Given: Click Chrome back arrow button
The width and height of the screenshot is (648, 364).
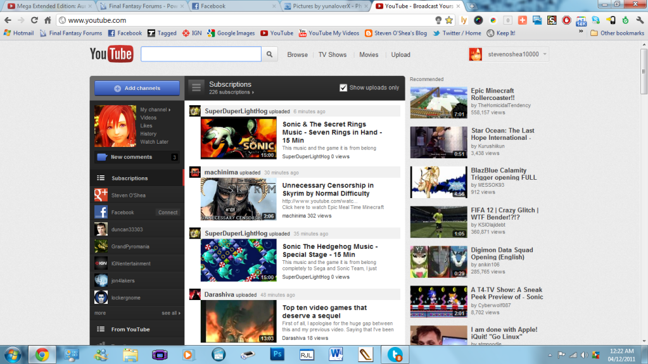Looking at the screenshot, I should pos(8,20).
